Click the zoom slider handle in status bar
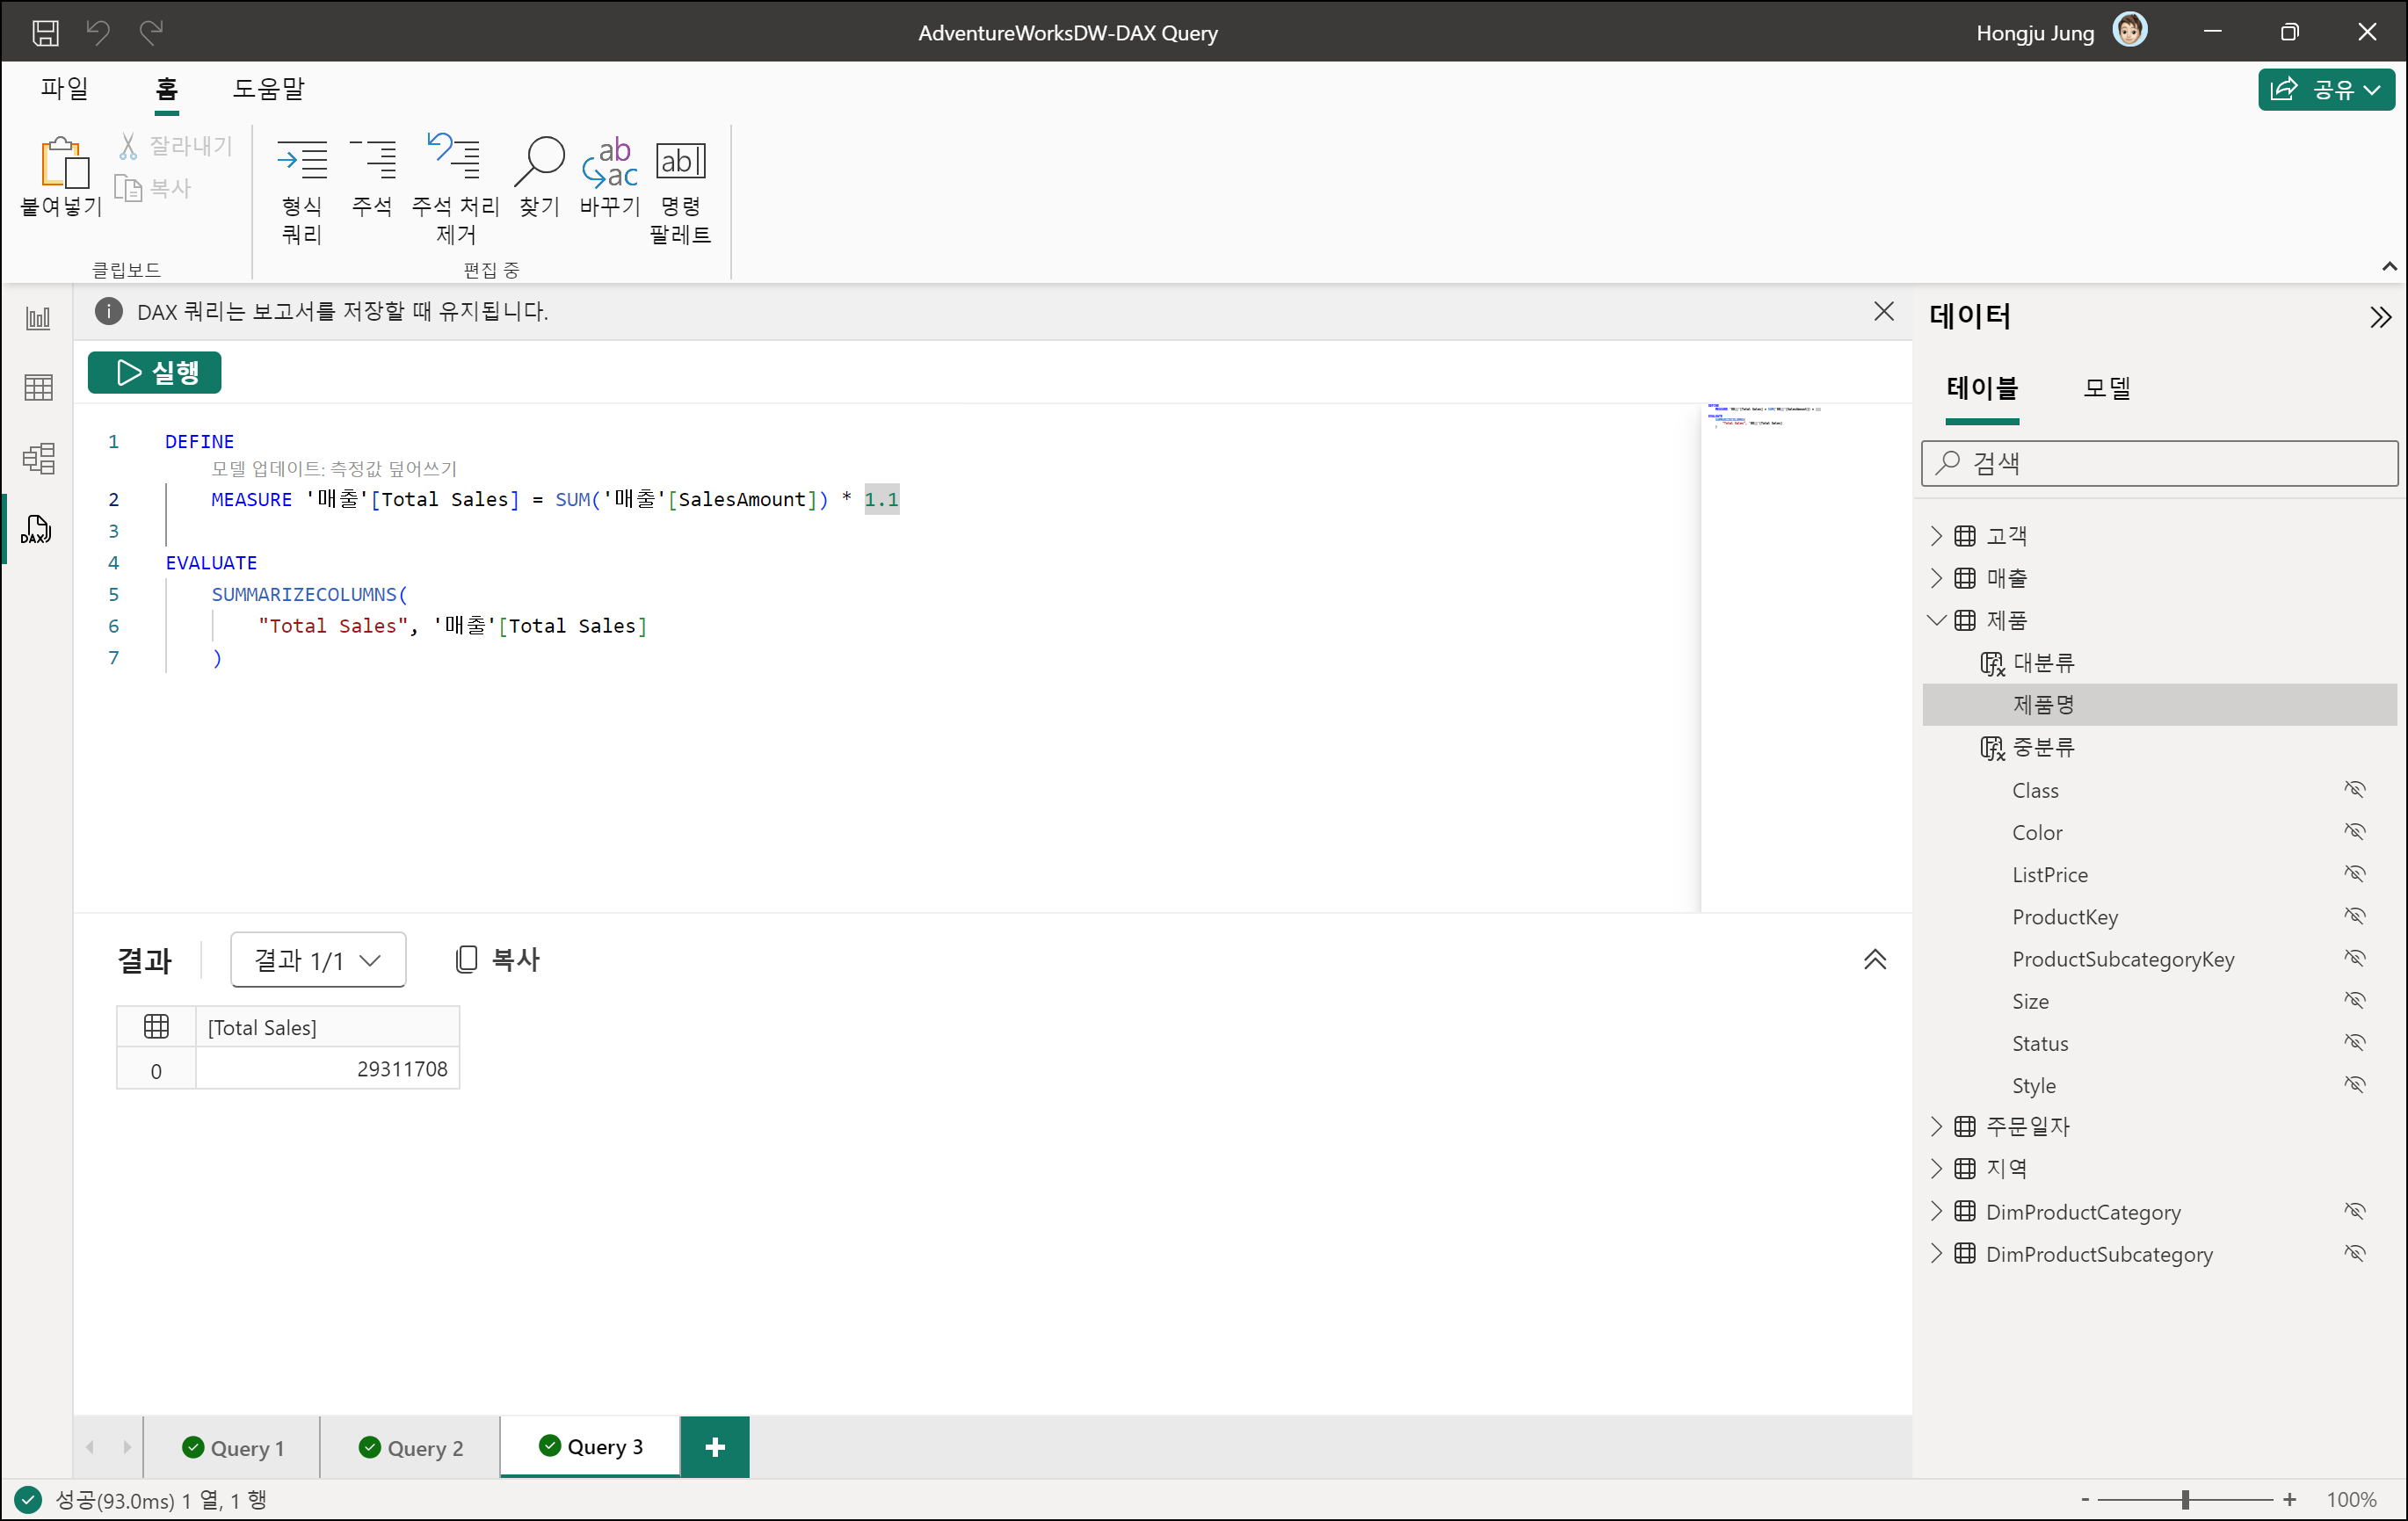This screenshot has height=1521, width=2408. coord(2185,1500)
